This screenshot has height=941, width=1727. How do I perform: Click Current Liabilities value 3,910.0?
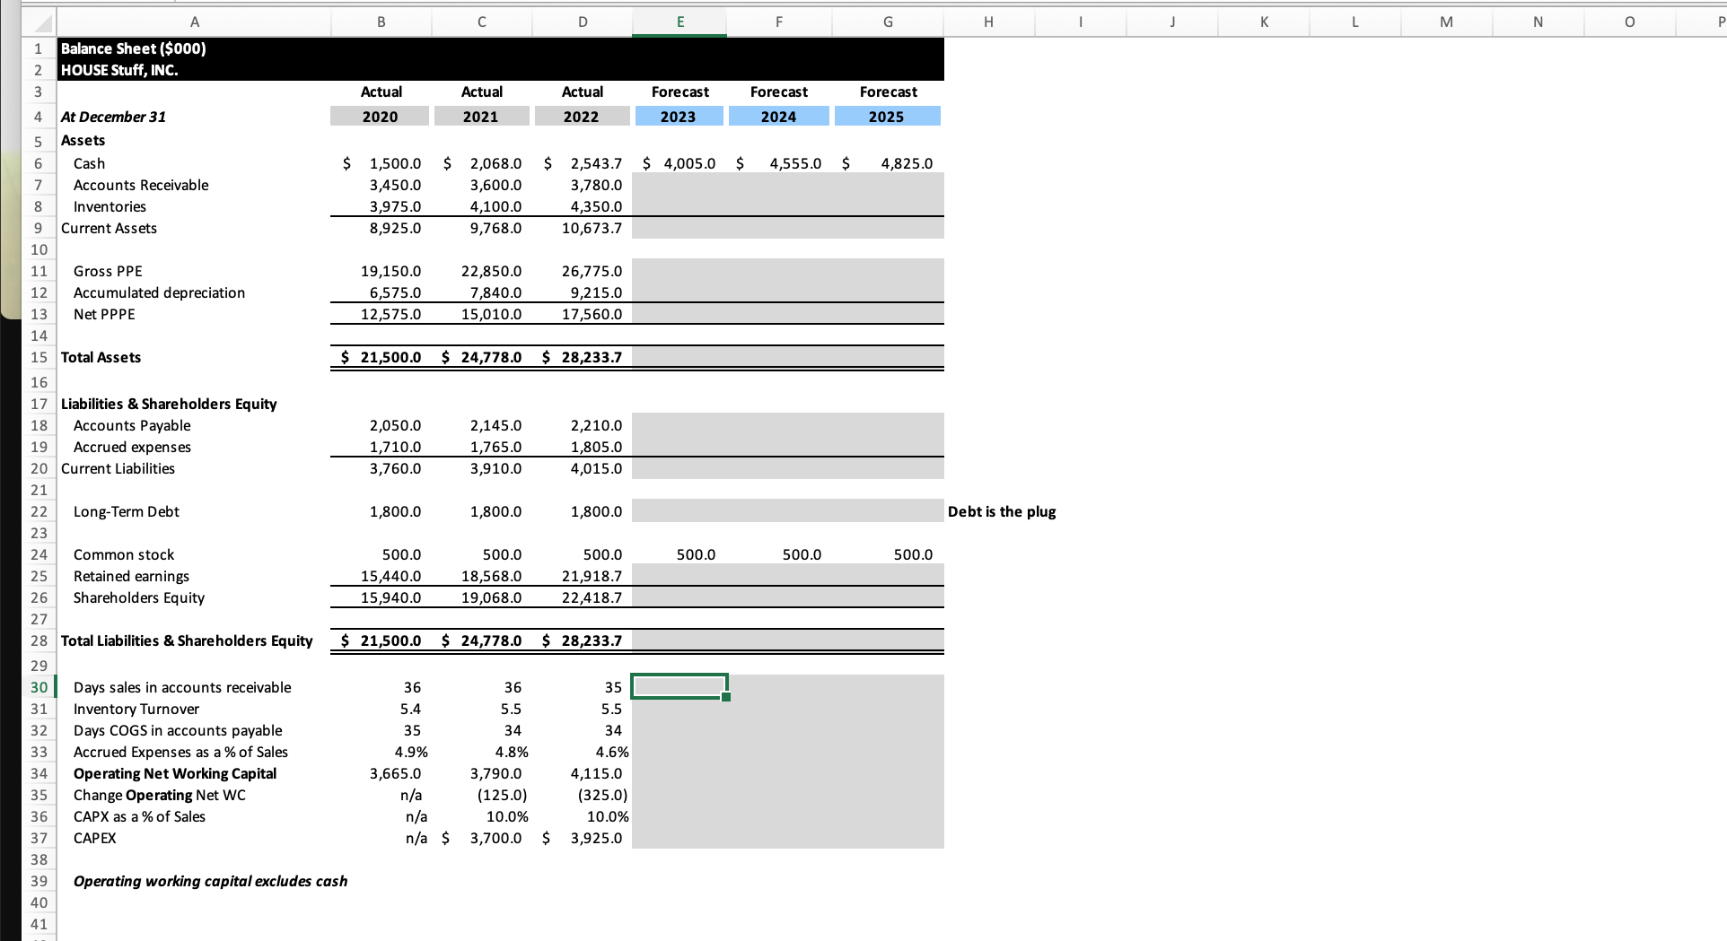(495, 468)
